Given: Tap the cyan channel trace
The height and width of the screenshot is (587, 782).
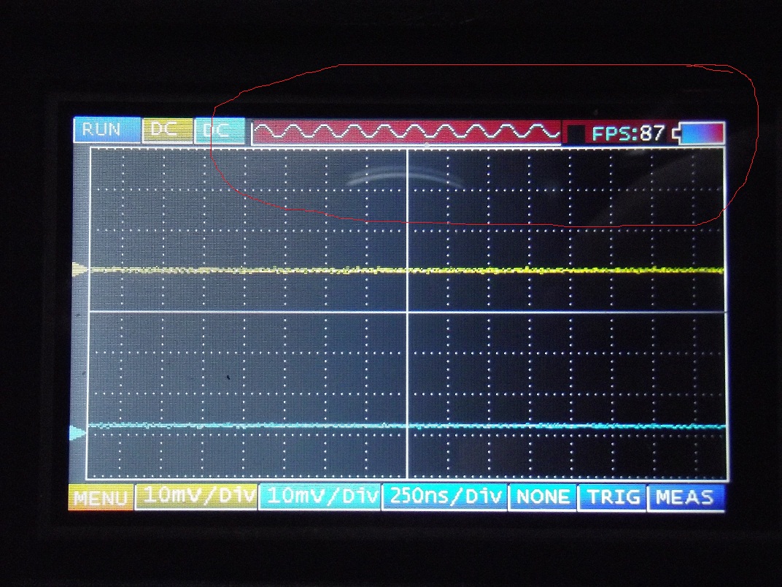Looking at the screenshot, I should coord(406,426).
